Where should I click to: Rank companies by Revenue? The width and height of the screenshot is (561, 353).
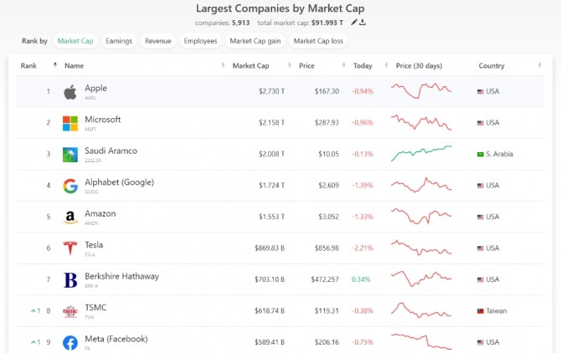tap(157, 40)
